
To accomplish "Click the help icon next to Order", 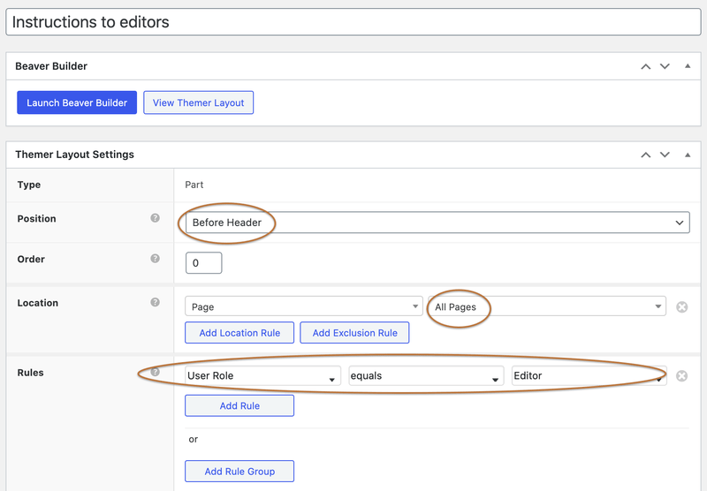I will (155, 259).
